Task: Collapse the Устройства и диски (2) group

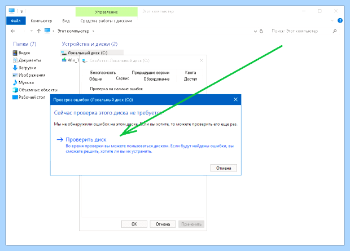Action: pos(90,44)
